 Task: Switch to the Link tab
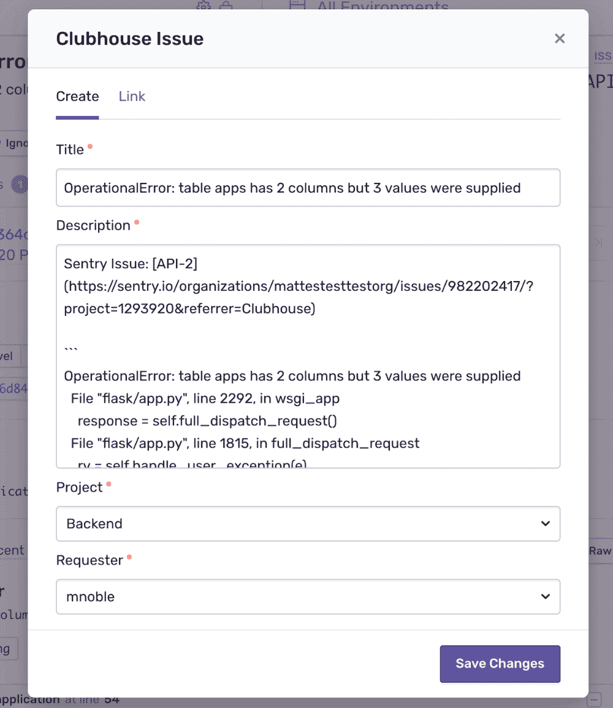click(x=132, y=96)
